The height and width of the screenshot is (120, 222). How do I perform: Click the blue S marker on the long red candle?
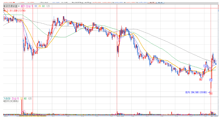211,80
